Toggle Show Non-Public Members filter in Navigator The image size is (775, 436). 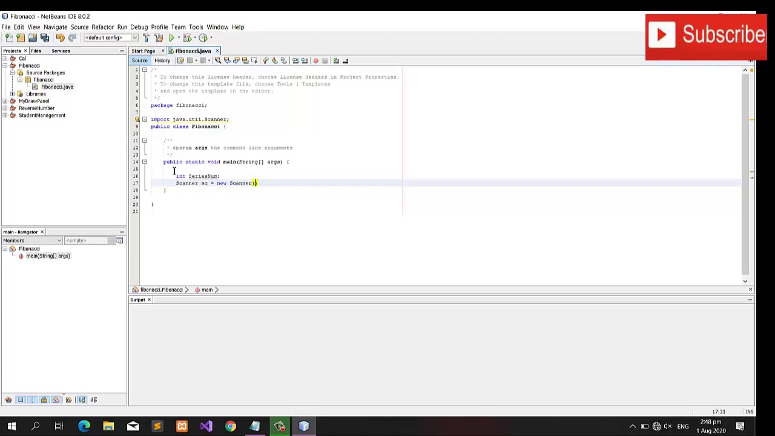tap(44, 400)
